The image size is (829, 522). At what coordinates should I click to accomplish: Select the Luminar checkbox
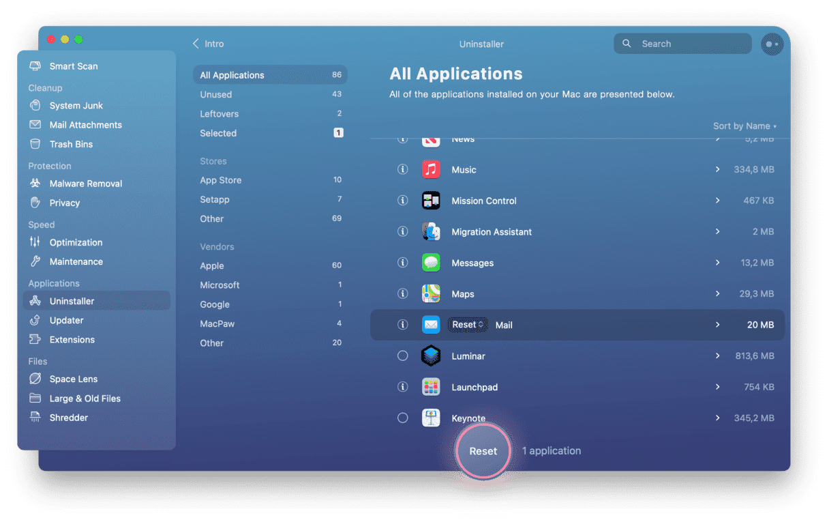[403, 356]
